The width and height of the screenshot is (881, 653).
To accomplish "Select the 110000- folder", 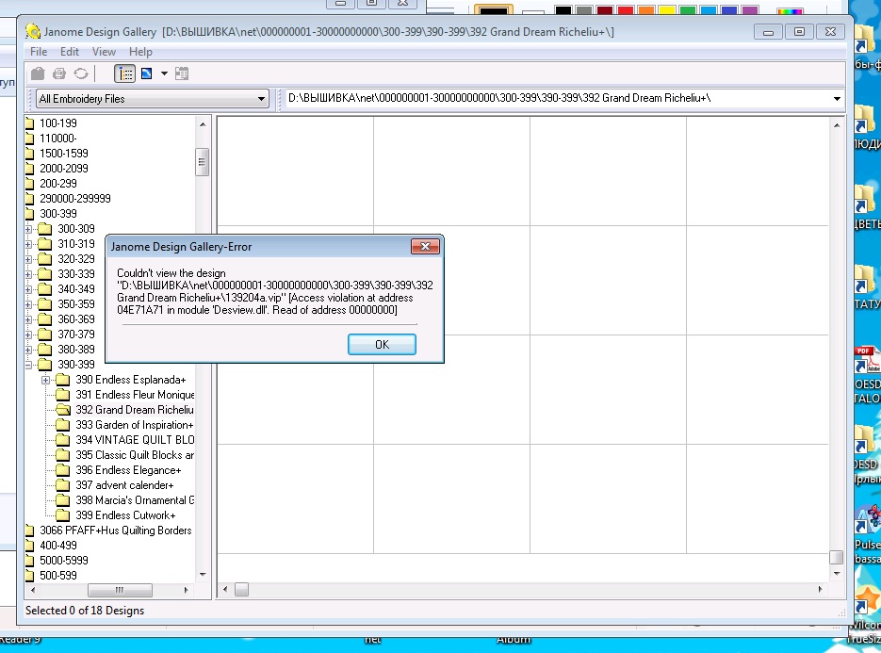I will (57, 139).
